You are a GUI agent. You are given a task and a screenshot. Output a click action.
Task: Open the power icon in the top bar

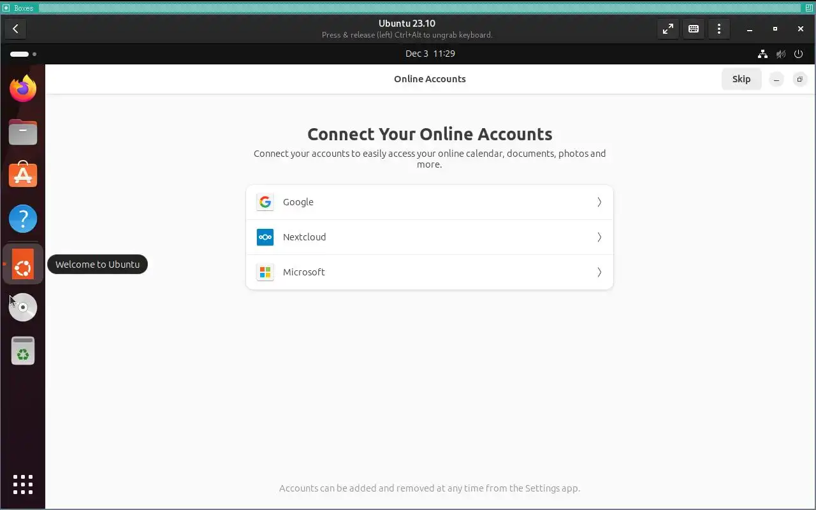(798, 54)
